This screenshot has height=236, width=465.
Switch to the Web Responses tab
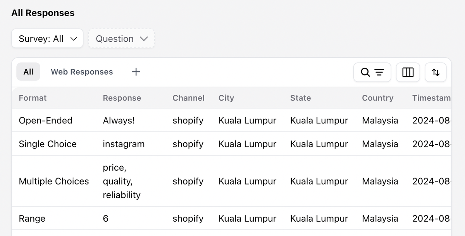click(82, 72)
